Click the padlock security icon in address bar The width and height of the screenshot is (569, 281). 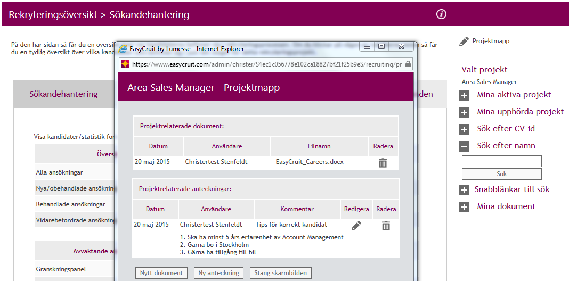pos(408,64)
